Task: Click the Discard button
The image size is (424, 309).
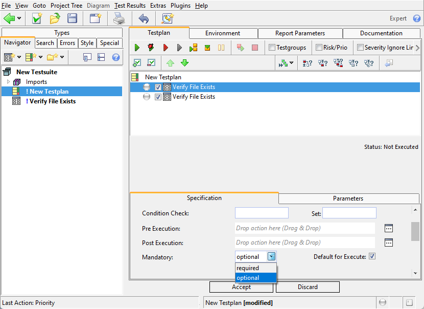Action: pyautogui.click(x=308, y=287)
